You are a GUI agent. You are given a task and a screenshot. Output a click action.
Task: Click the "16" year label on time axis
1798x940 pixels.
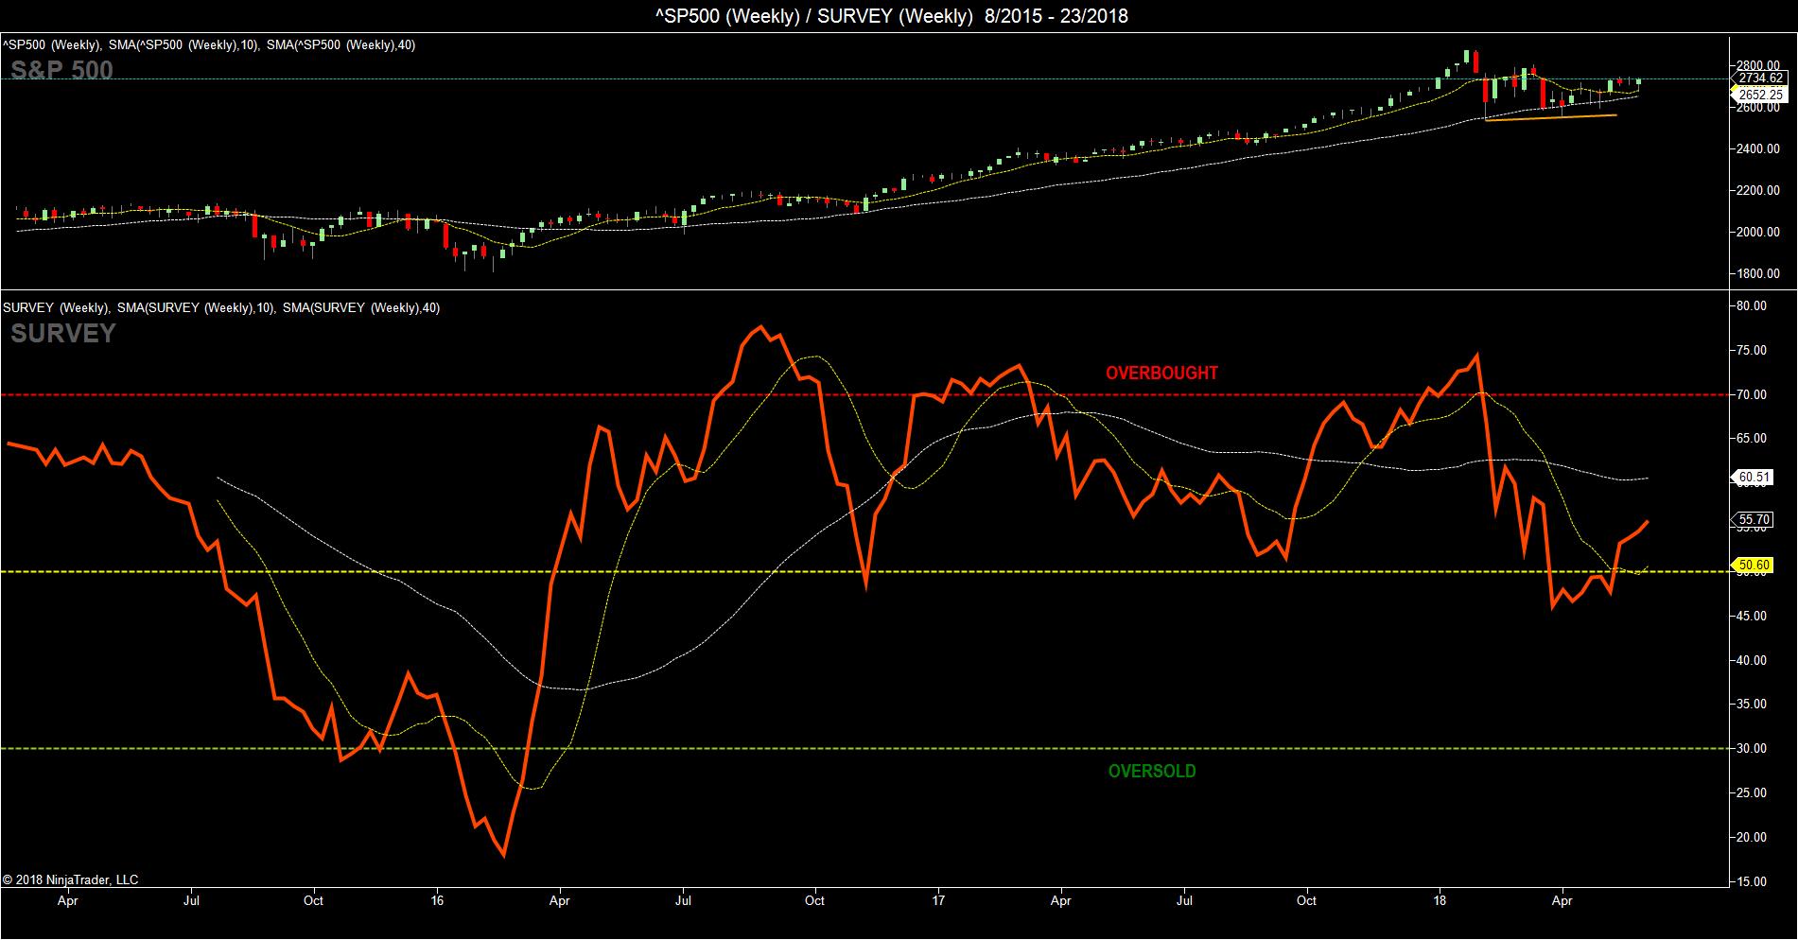437,900
